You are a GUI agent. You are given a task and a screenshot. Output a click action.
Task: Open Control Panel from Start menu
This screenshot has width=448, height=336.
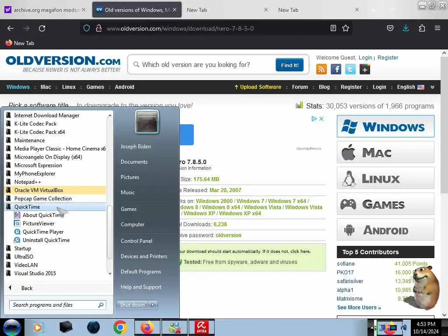(136, 241)
